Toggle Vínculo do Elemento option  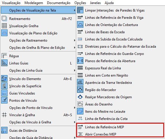[x=38, y=79]
